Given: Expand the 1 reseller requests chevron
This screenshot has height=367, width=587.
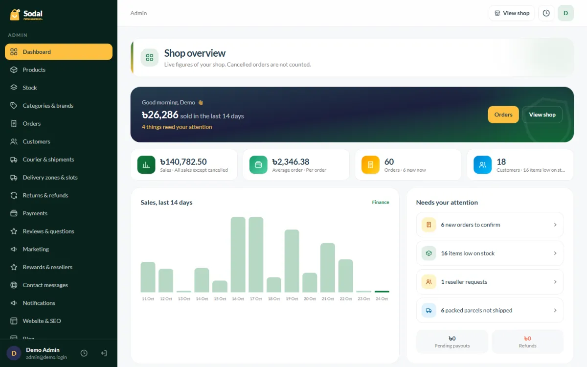Looking at the screenshot, I should point(555,282).
